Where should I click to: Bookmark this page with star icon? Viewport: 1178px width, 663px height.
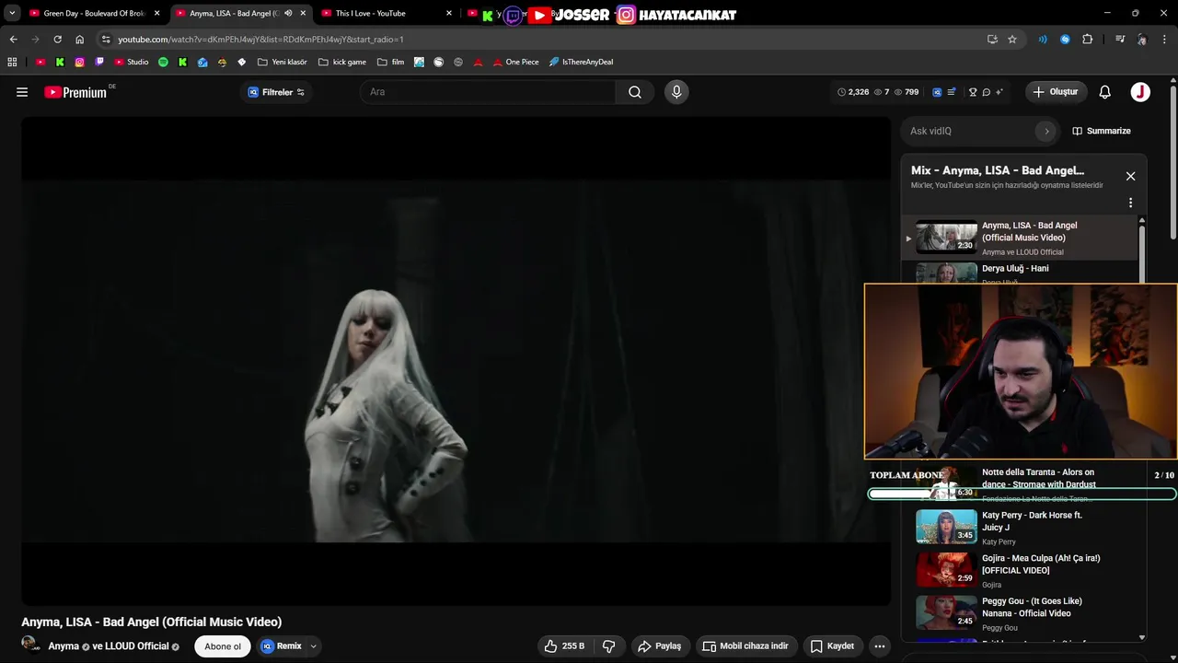click(x=1012, y=40)
